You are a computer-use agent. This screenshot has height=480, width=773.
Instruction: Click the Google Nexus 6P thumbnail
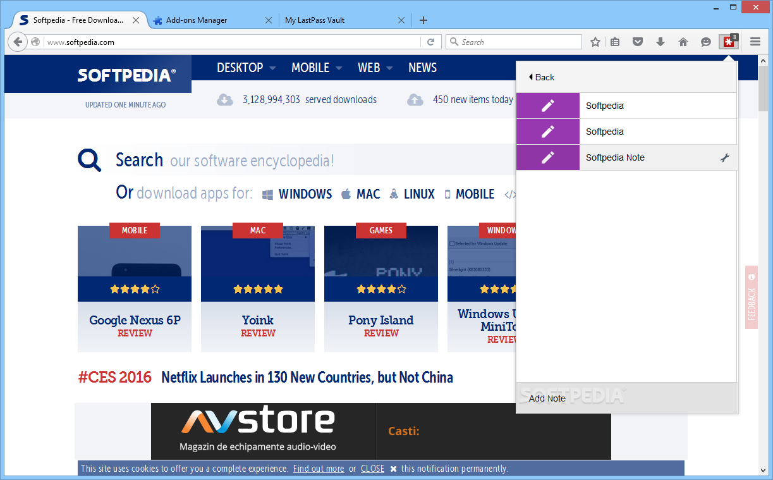(x=135, y=251)
